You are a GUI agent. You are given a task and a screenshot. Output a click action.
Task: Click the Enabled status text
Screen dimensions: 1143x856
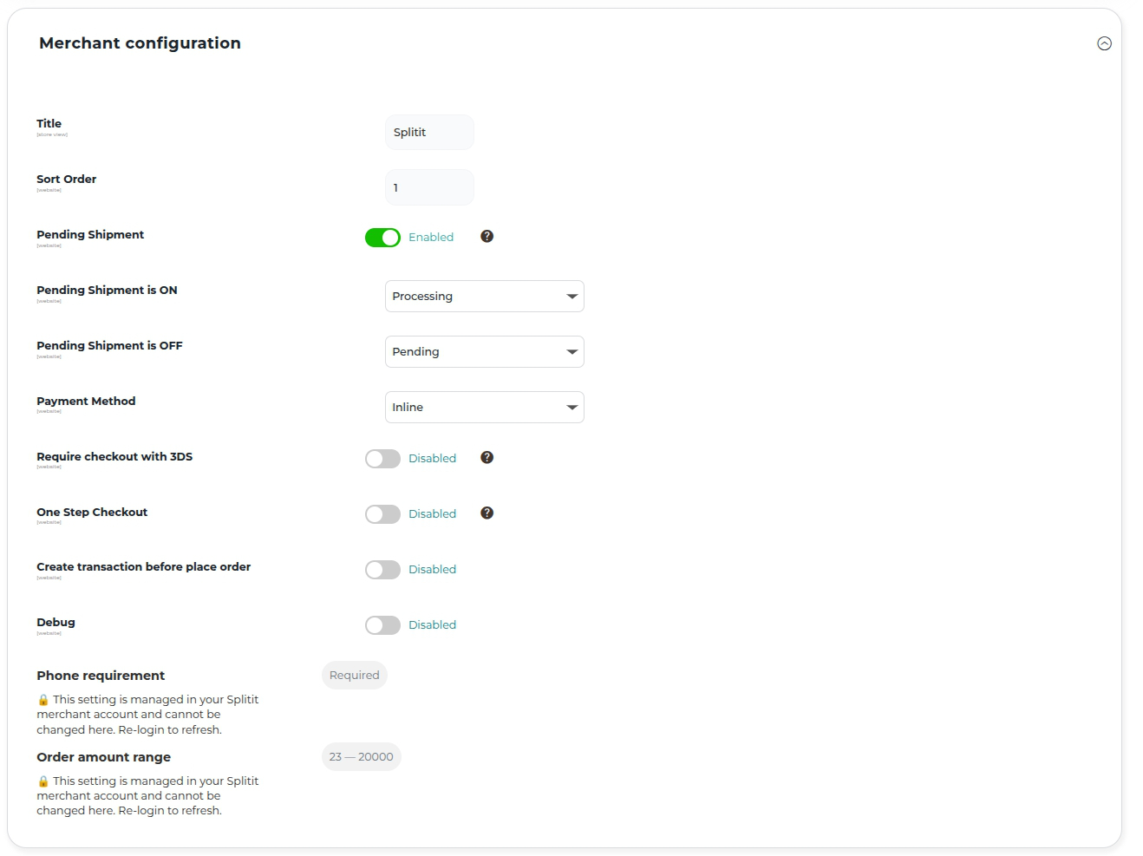[x=431, y=238]
